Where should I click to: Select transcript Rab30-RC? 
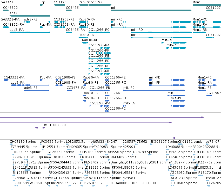tap(87, 35)
